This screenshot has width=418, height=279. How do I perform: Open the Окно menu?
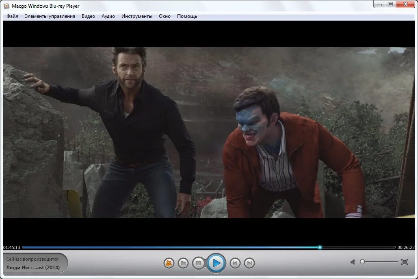tap(165, 16)
